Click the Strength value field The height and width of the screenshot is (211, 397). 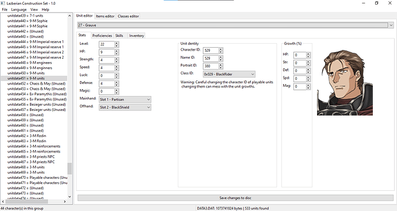click(106, 60)
